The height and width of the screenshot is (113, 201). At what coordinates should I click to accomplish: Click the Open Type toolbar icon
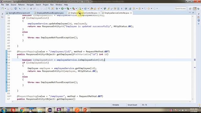[91, 8]
